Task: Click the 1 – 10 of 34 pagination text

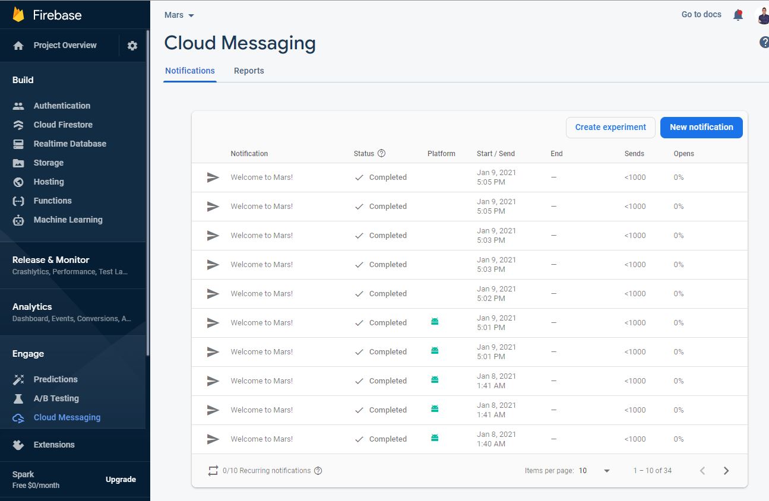Action: (653, 471)
